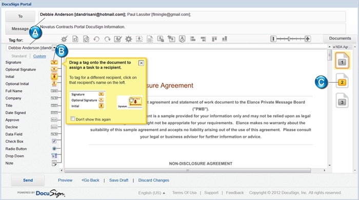Click the undo arrow in the toolbar
Image resolution: width=359 pixels, height=200 pixels.
pyautogui.click(x=96, y=39)
